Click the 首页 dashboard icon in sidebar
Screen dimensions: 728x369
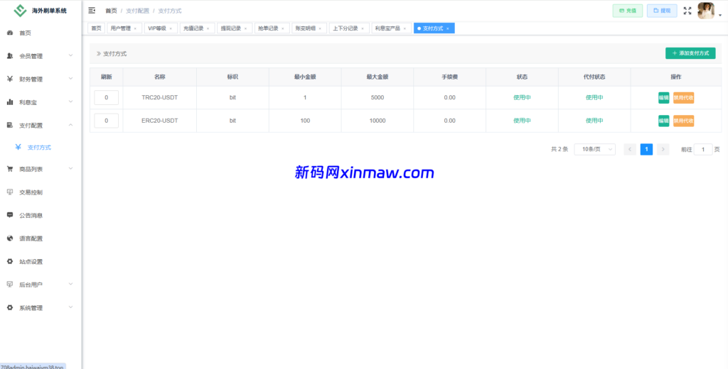(10, 33)
